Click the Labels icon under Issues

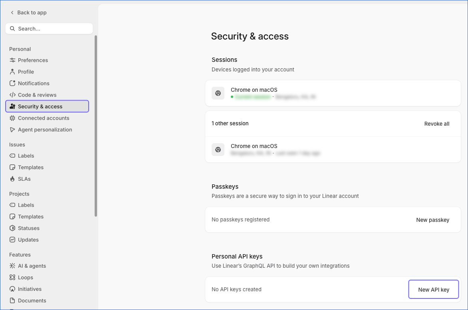pyautogui.click(x=12, y=156)
